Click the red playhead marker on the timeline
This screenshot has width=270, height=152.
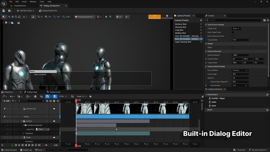coord(76,100)
